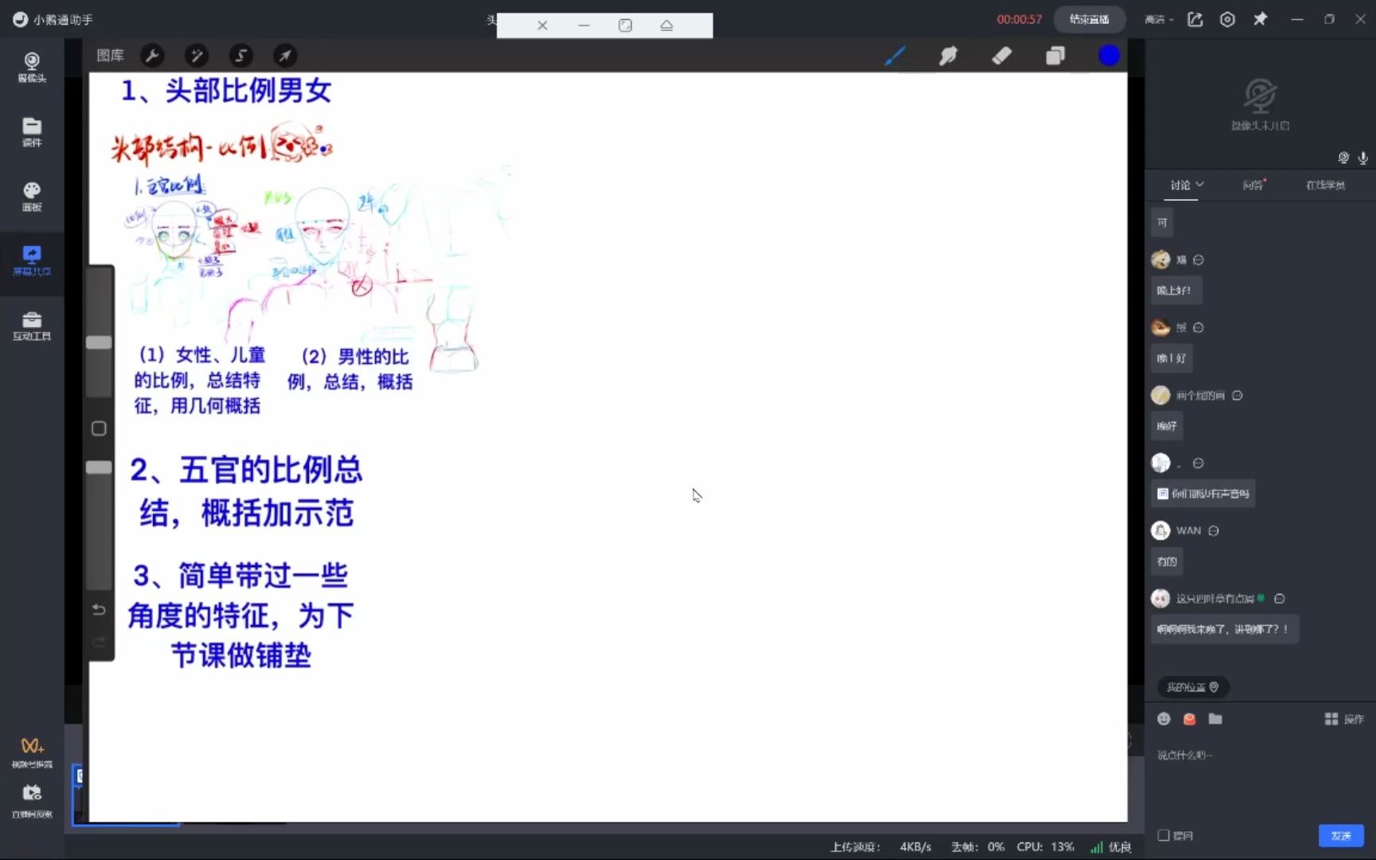Open 互动工具 interactive tools toolbox
This screenshot has height=860, width=1376.
[32, 326]
